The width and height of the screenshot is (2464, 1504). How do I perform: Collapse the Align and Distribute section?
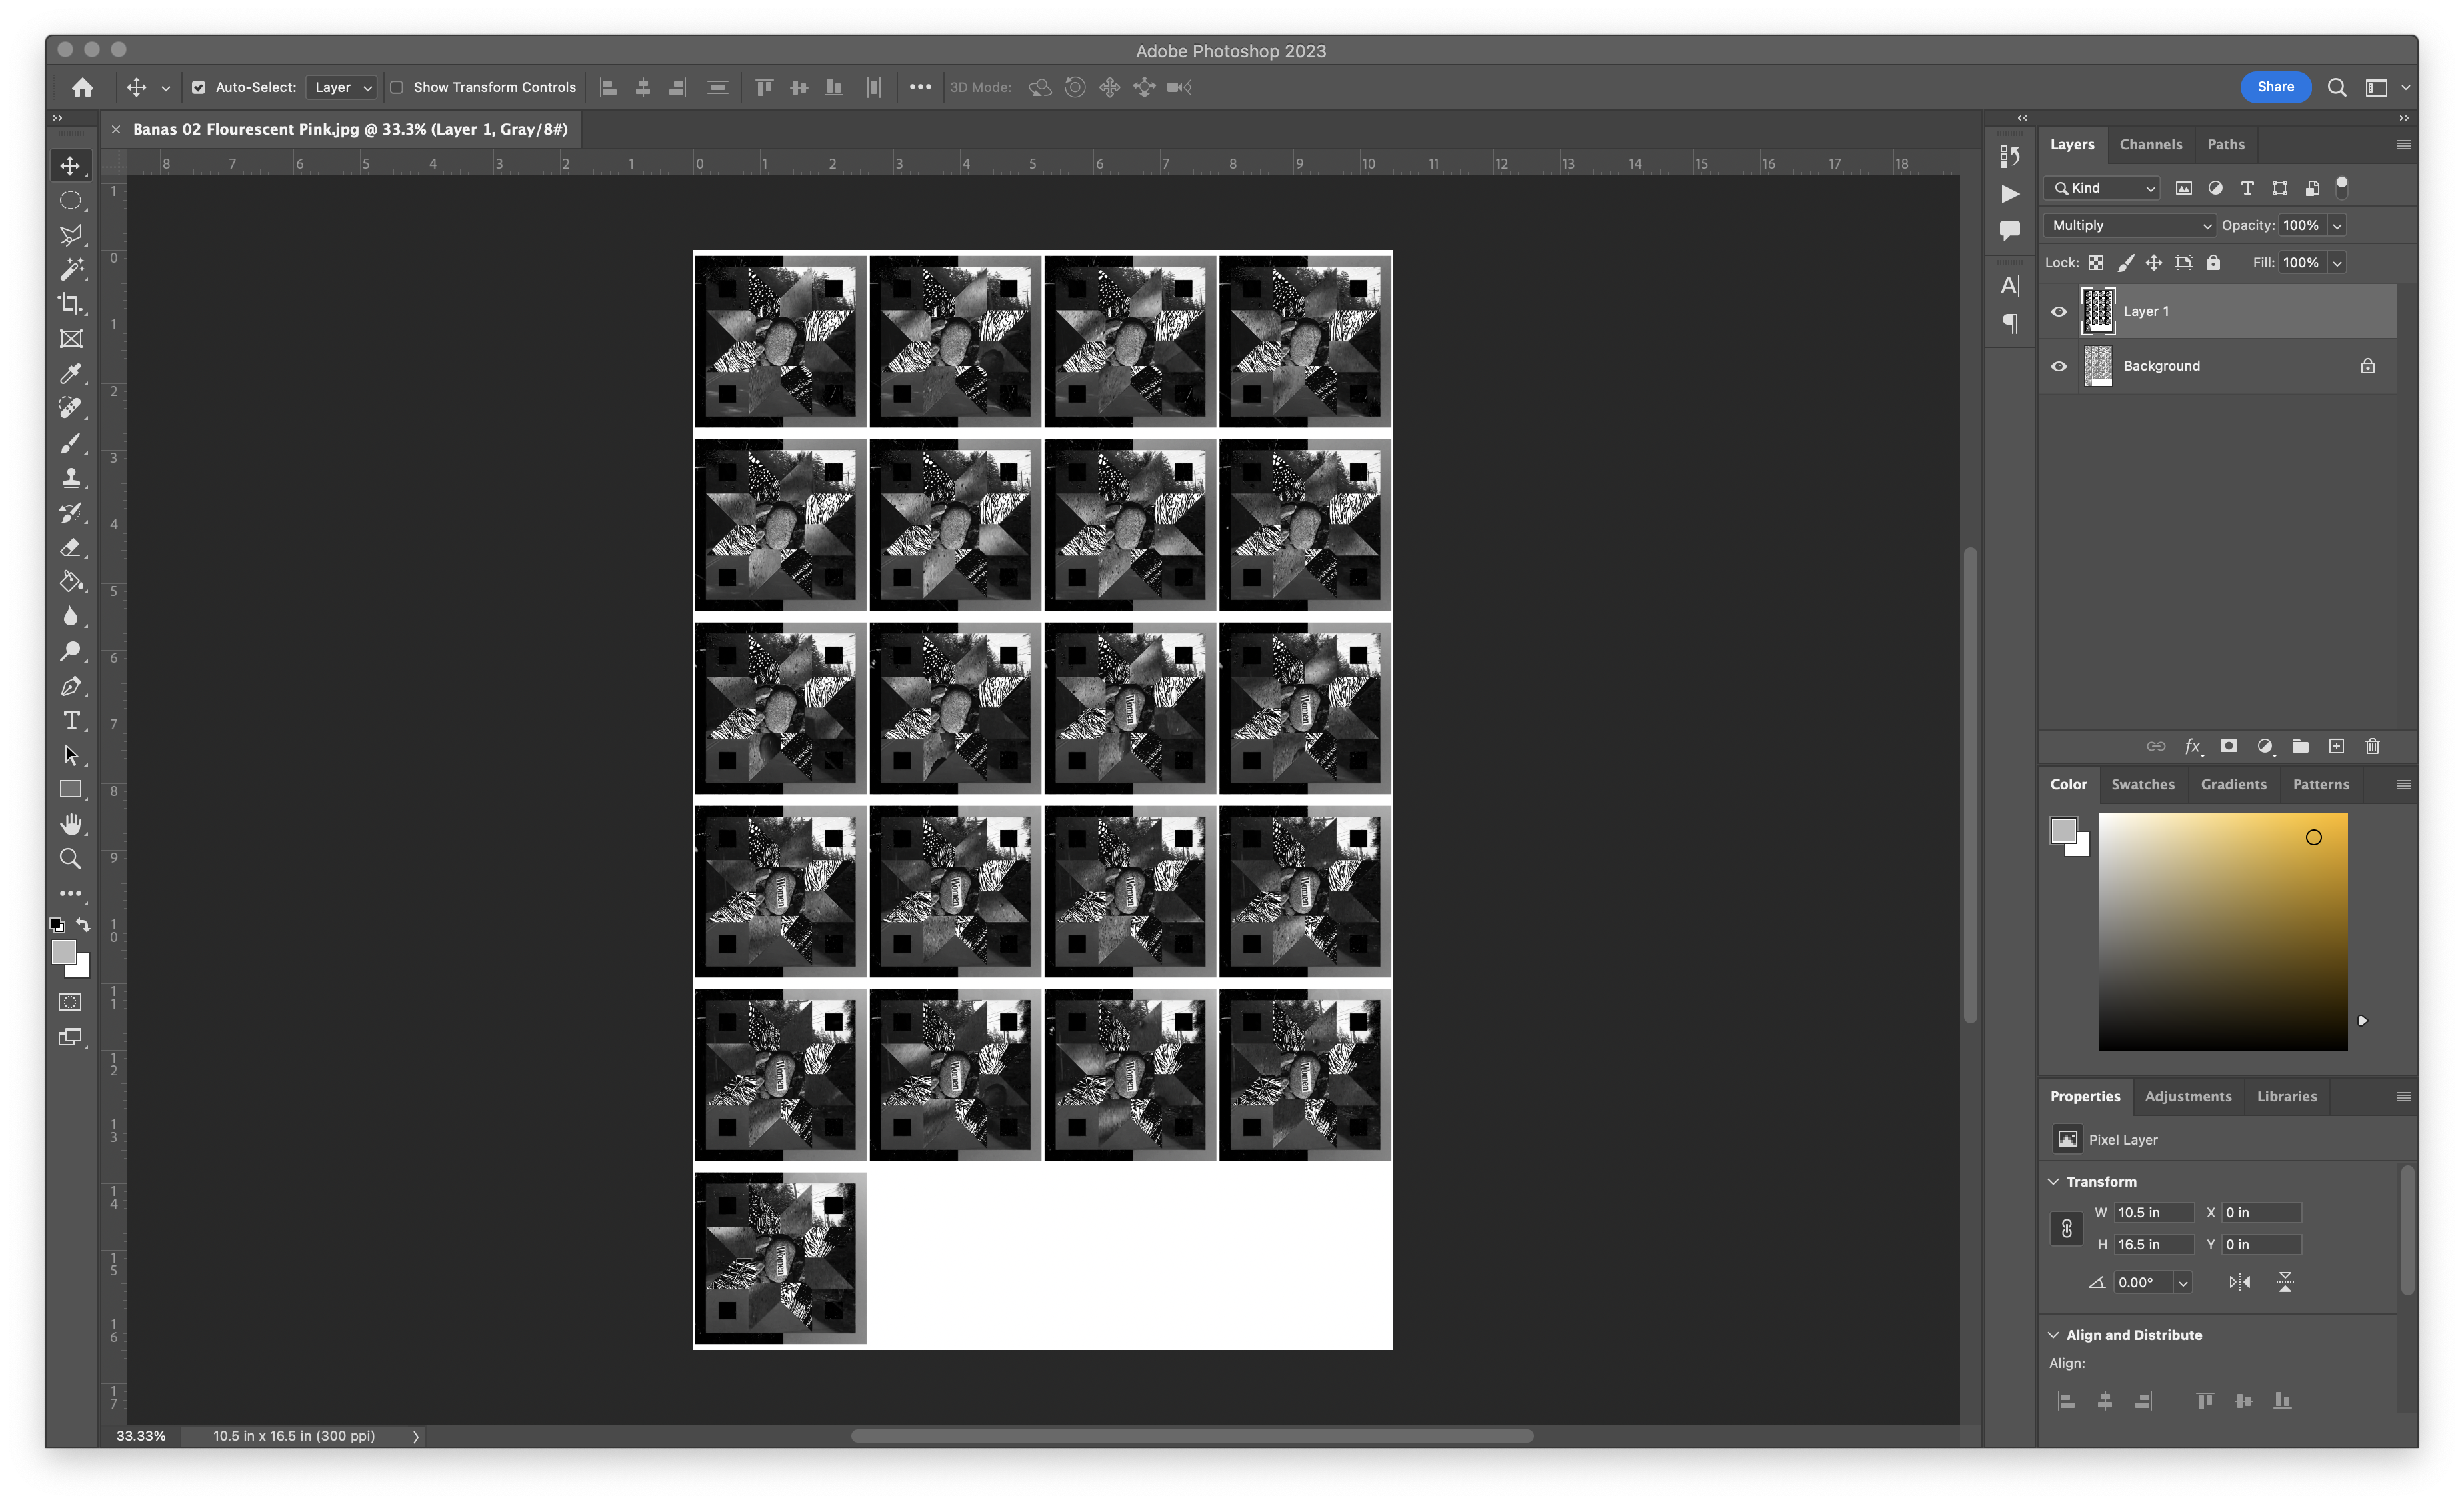[2053, 1335]
